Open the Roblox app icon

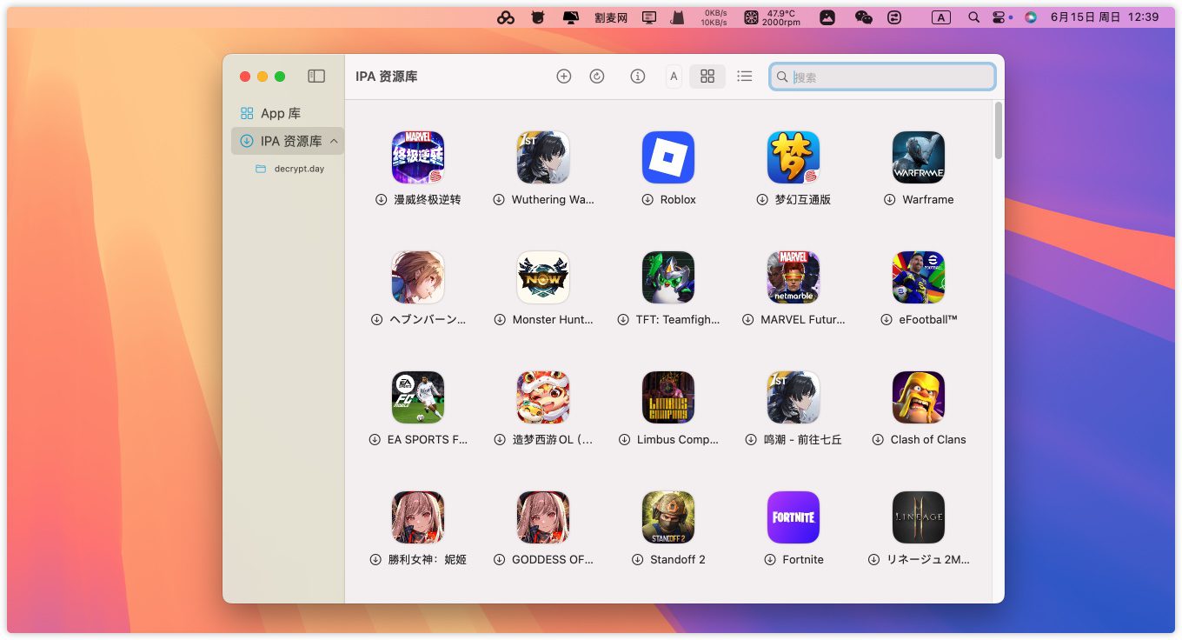click(668, 157)
